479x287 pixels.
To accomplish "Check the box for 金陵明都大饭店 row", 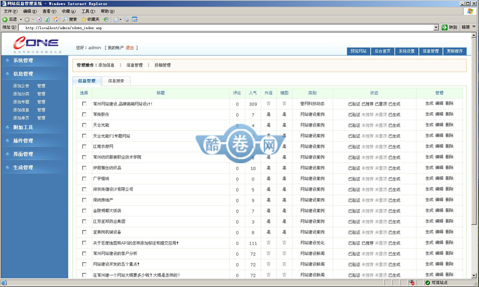I will (84, 211).
